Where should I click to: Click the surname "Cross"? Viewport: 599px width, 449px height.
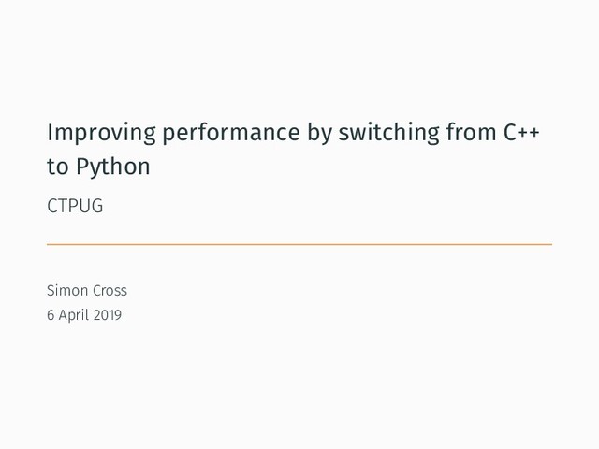(110, 291)
